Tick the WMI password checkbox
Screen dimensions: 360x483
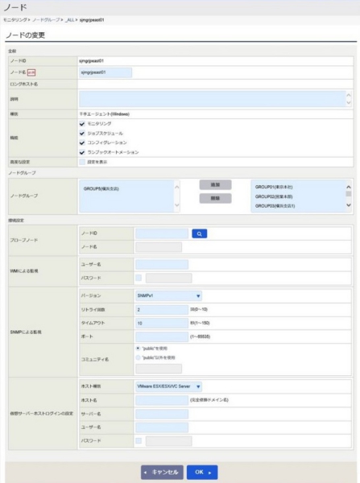click(x=139, y=278)
